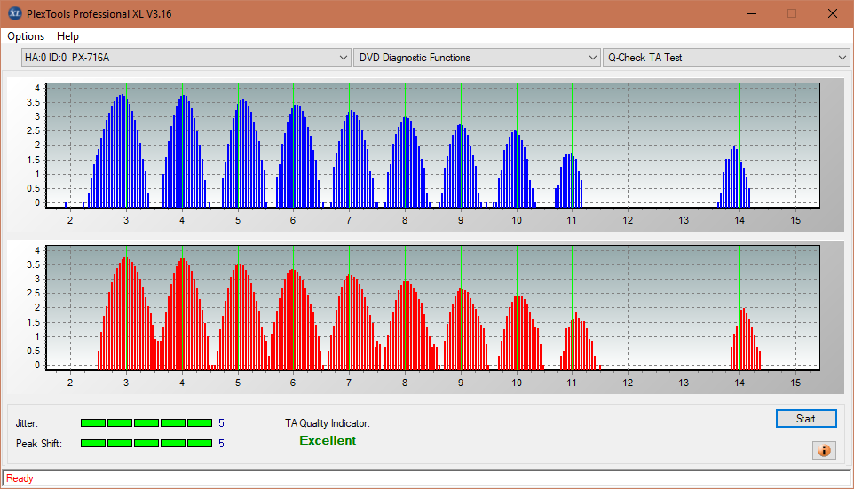Click the Ready status bar text

pyautogui.click(x=20, y=478)
